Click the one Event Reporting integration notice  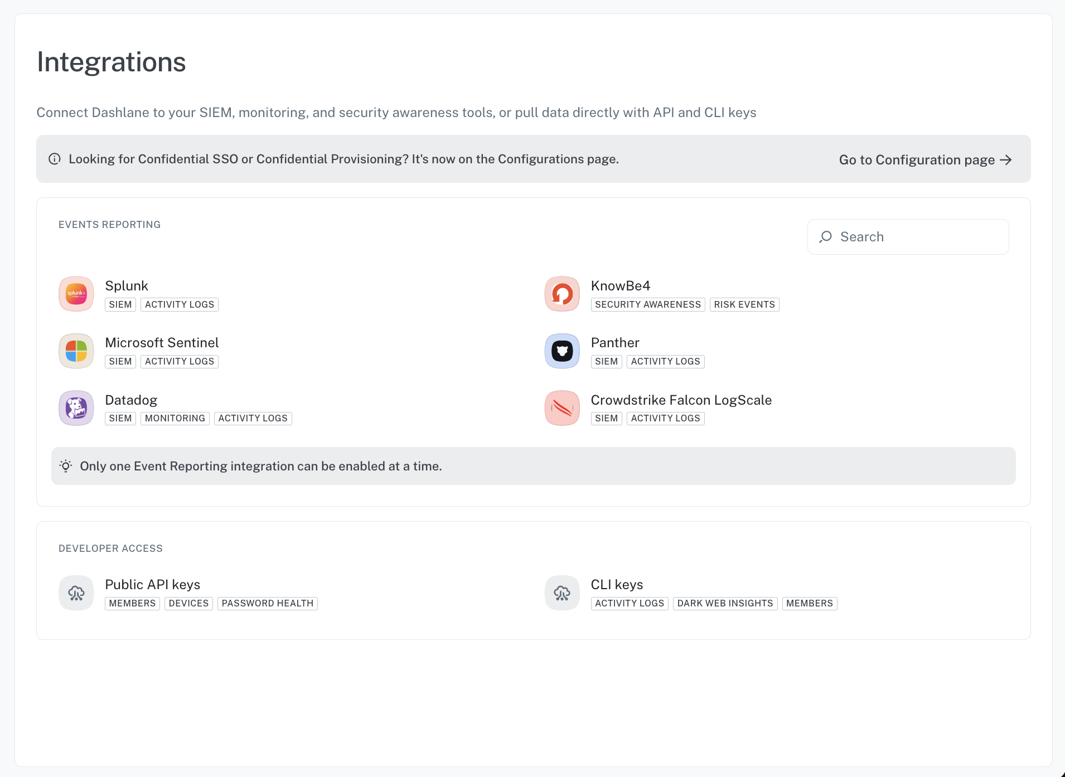(534, 466)
